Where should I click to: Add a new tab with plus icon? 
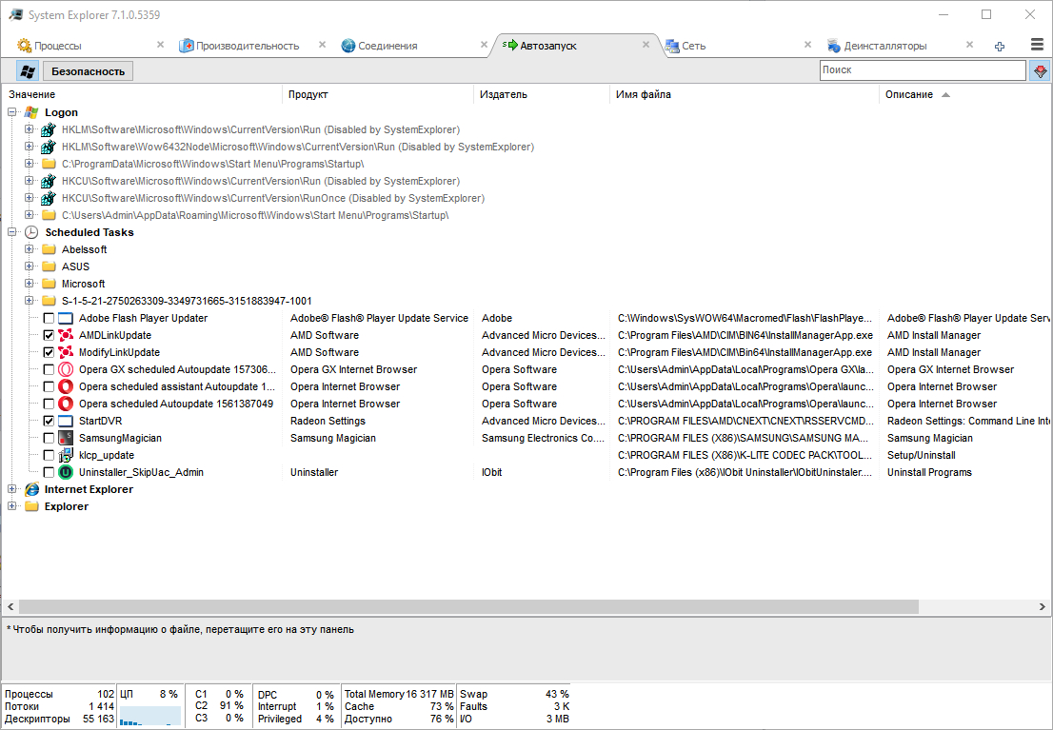click(x=1000, y=46)
